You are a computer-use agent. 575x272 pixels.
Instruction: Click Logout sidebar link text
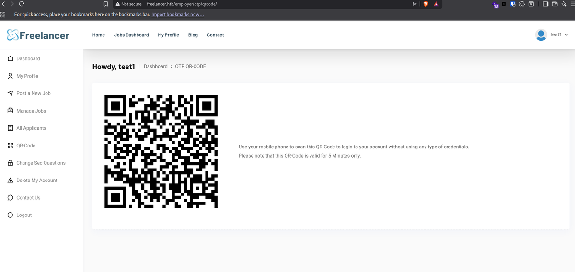[24, 215]
